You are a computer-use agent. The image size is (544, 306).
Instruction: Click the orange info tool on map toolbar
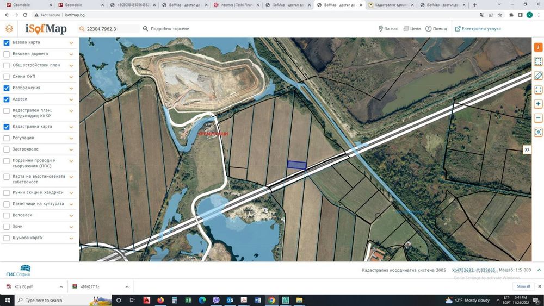538,47
